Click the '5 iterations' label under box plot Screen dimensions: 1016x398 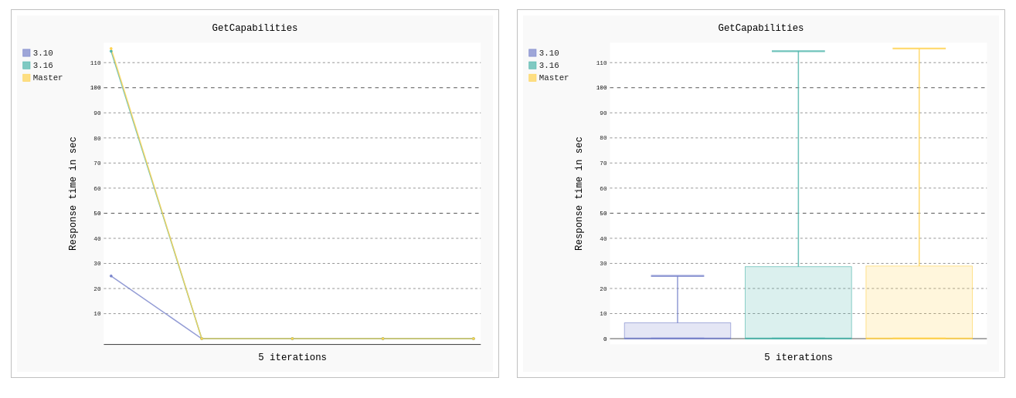tap(798, 358)
